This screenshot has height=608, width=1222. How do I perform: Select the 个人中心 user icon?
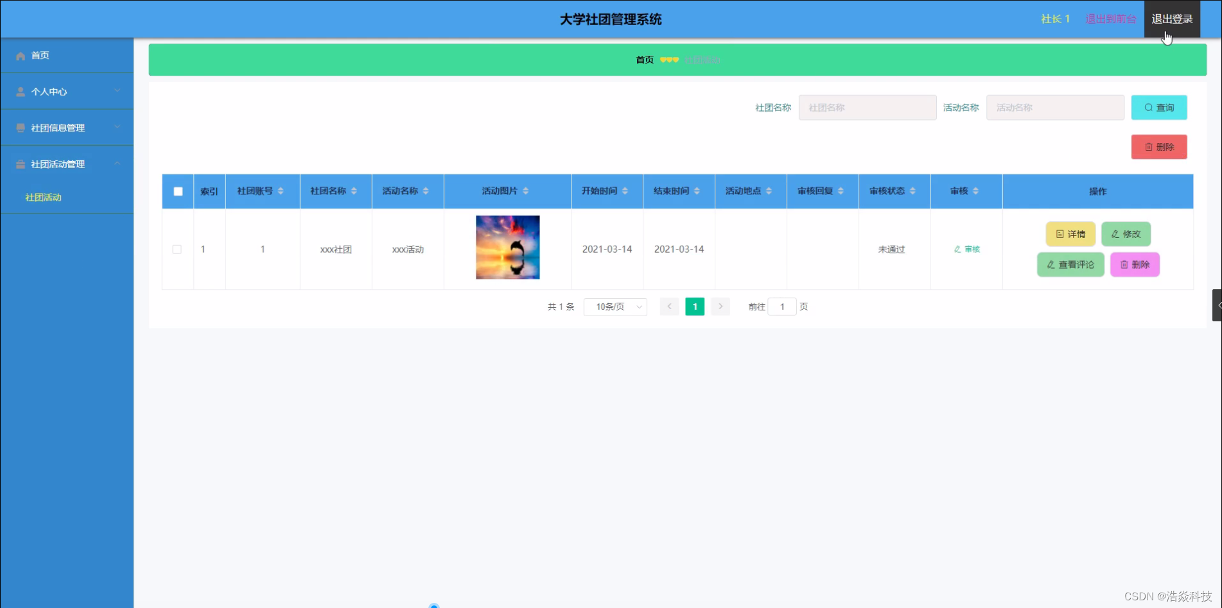coord(20,91)
